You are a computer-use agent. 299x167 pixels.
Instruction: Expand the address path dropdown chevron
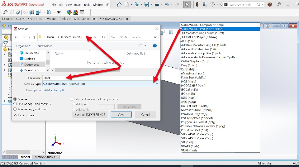[95, 37]
